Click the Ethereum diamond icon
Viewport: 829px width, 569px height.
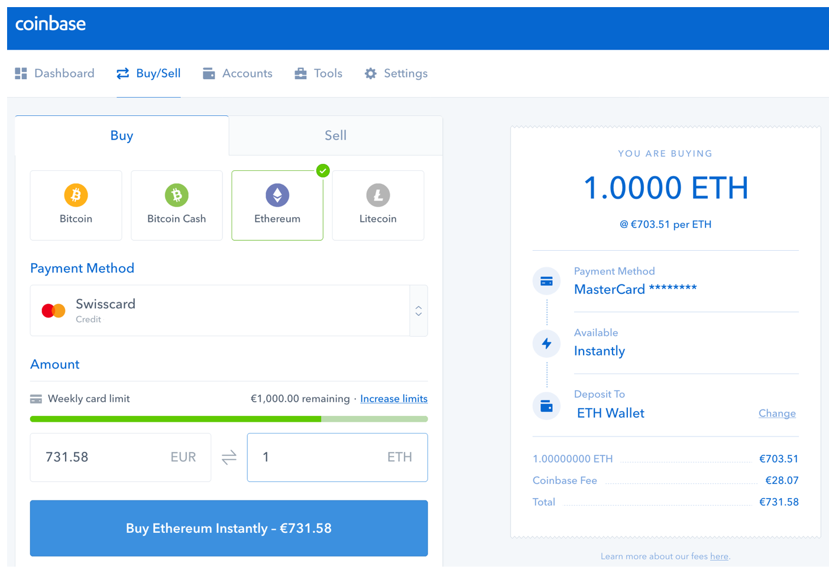pyautogui.click(x=277, y=195)
